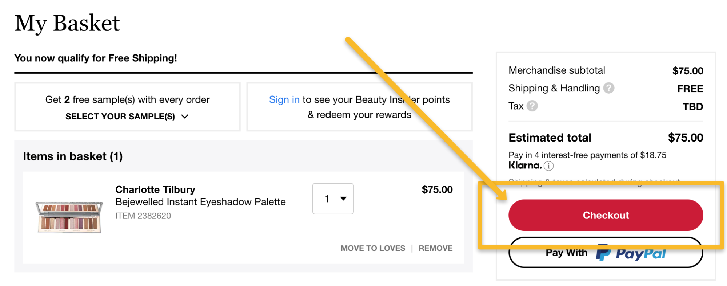Open the Shipping & Handling help icon
This screenshot has width=727, height=286.
pyautogui.click(x=608, y=88)
